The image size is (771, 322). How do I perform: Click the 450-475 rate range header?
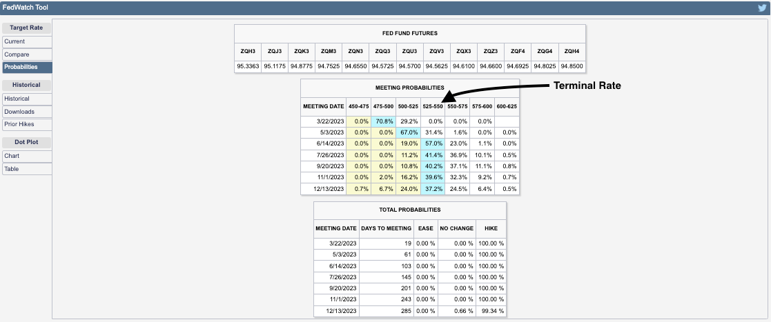tap(358, 106)
